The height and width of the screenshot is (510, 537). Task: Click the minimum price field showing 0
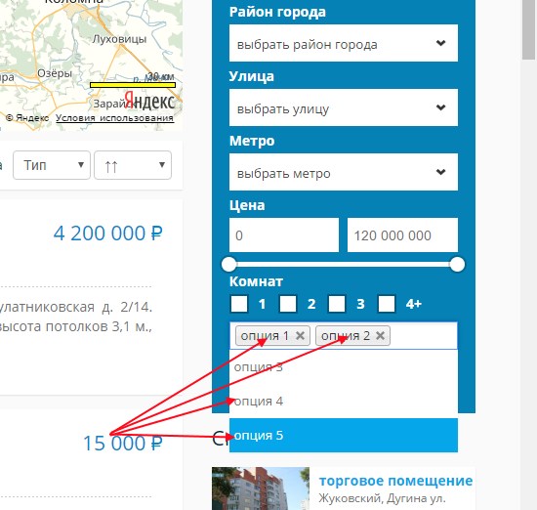[284, 235]
